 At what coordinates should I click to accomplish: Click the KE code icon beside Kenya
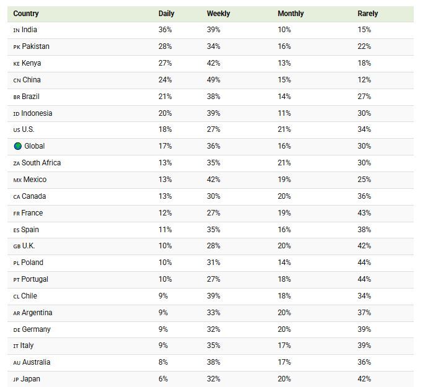pyautogui.click(x=17, y=64)
